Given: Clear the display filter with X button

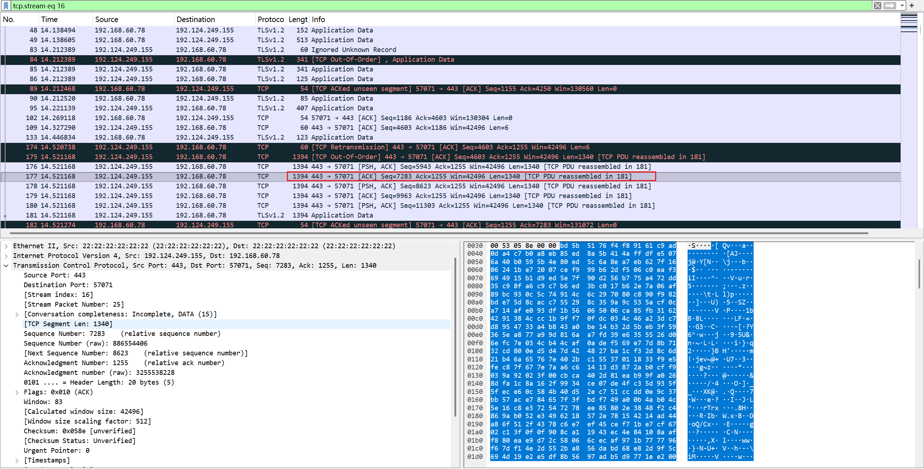Looking at the screenshot, I should click(x=877, y=6).
